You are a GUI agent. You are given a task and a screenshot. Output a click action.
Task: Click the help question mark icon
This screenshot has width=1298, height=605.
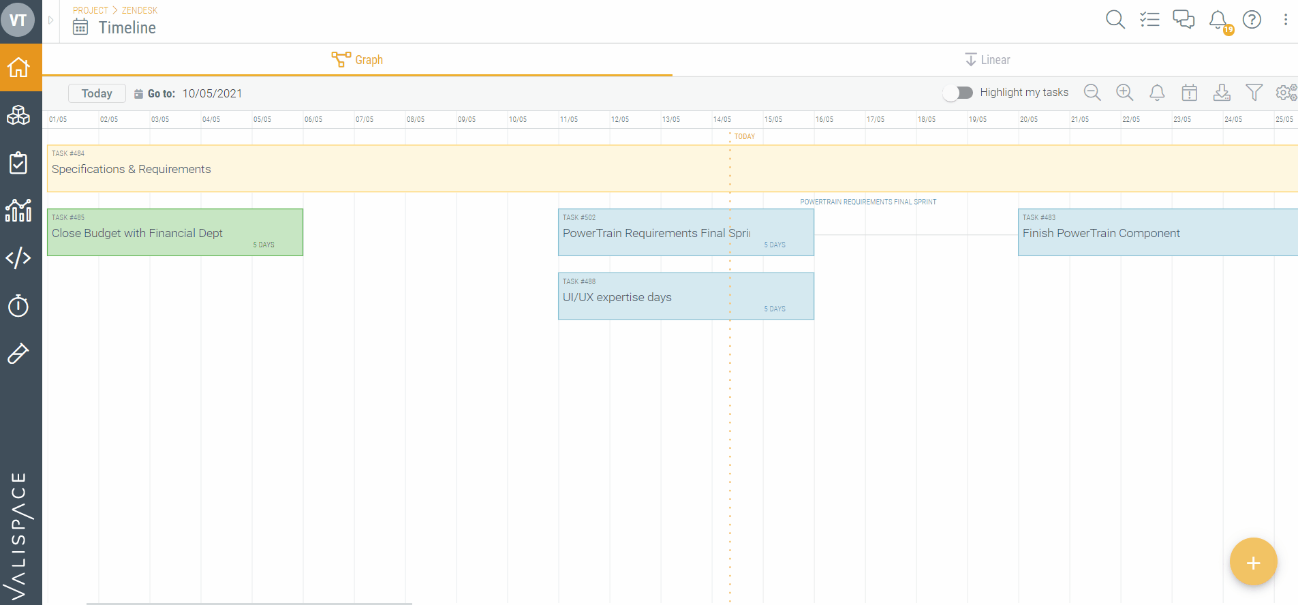1252,19
